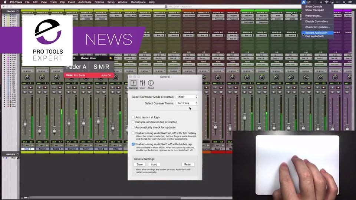The image size is (356, 200).
Task: Click the Kick 1 dyn button
Action: (27, 145)
